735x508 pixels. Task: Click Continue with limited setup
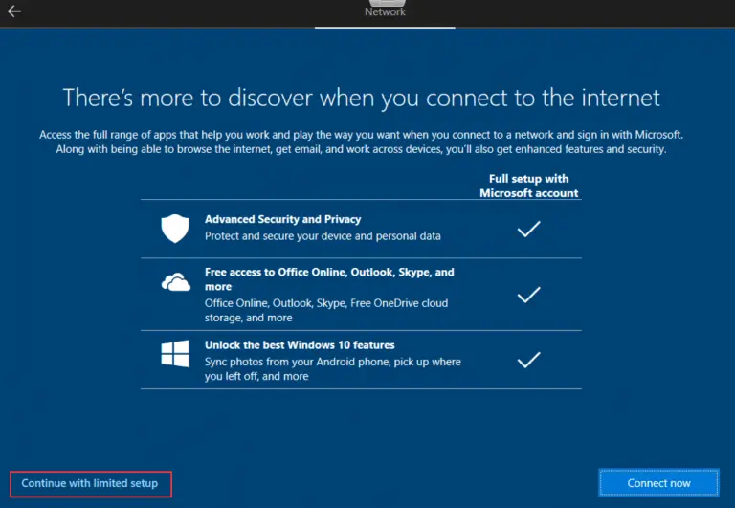click(90, 483)
